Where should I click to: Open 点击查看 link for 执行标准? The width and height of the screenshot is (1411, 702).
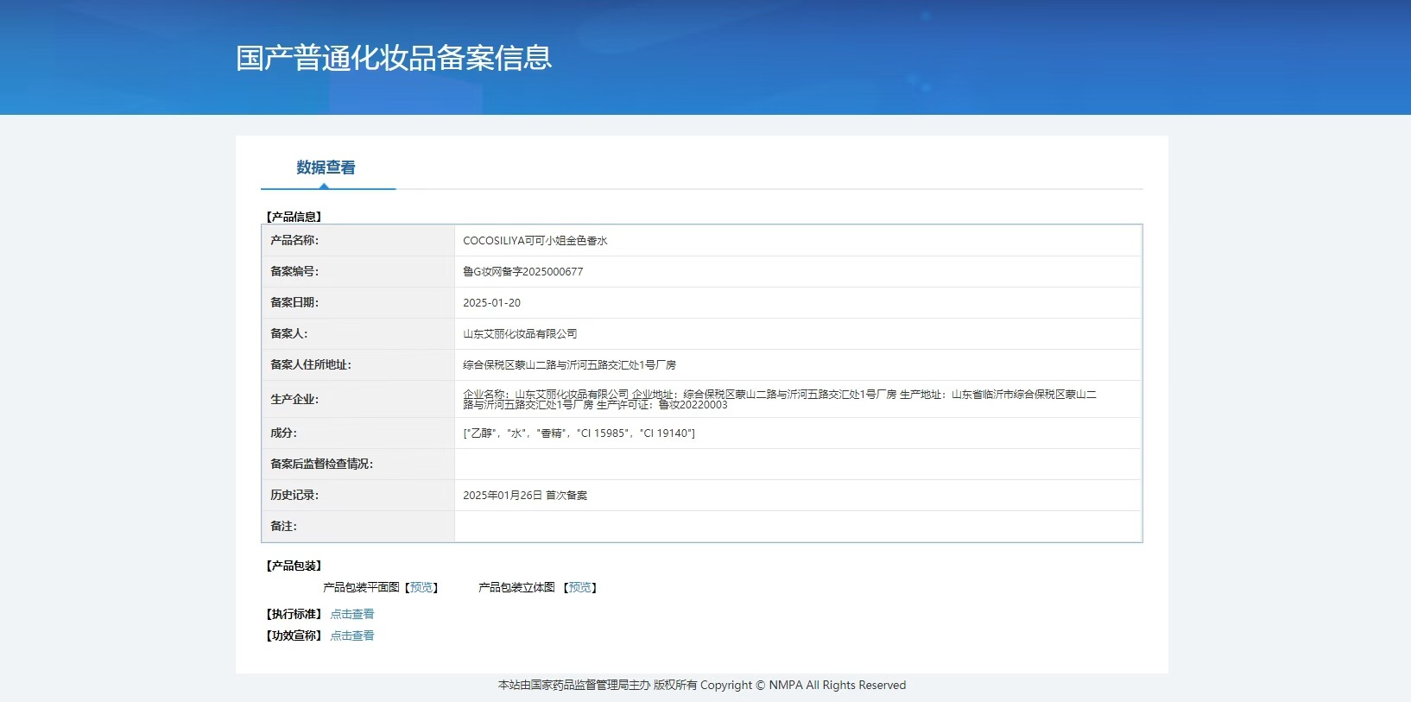(x=352, y=614)
